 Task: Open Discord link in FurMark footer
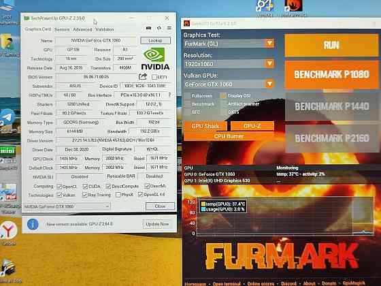(x=288, y=283)
